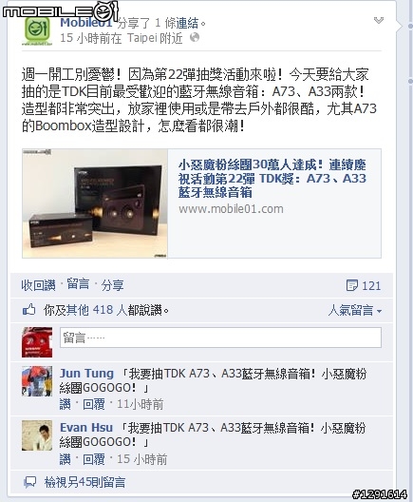Open Jun Tung's profile picture
The height and width of the screenshot is (502, 413).
click(x=37, y=381)
